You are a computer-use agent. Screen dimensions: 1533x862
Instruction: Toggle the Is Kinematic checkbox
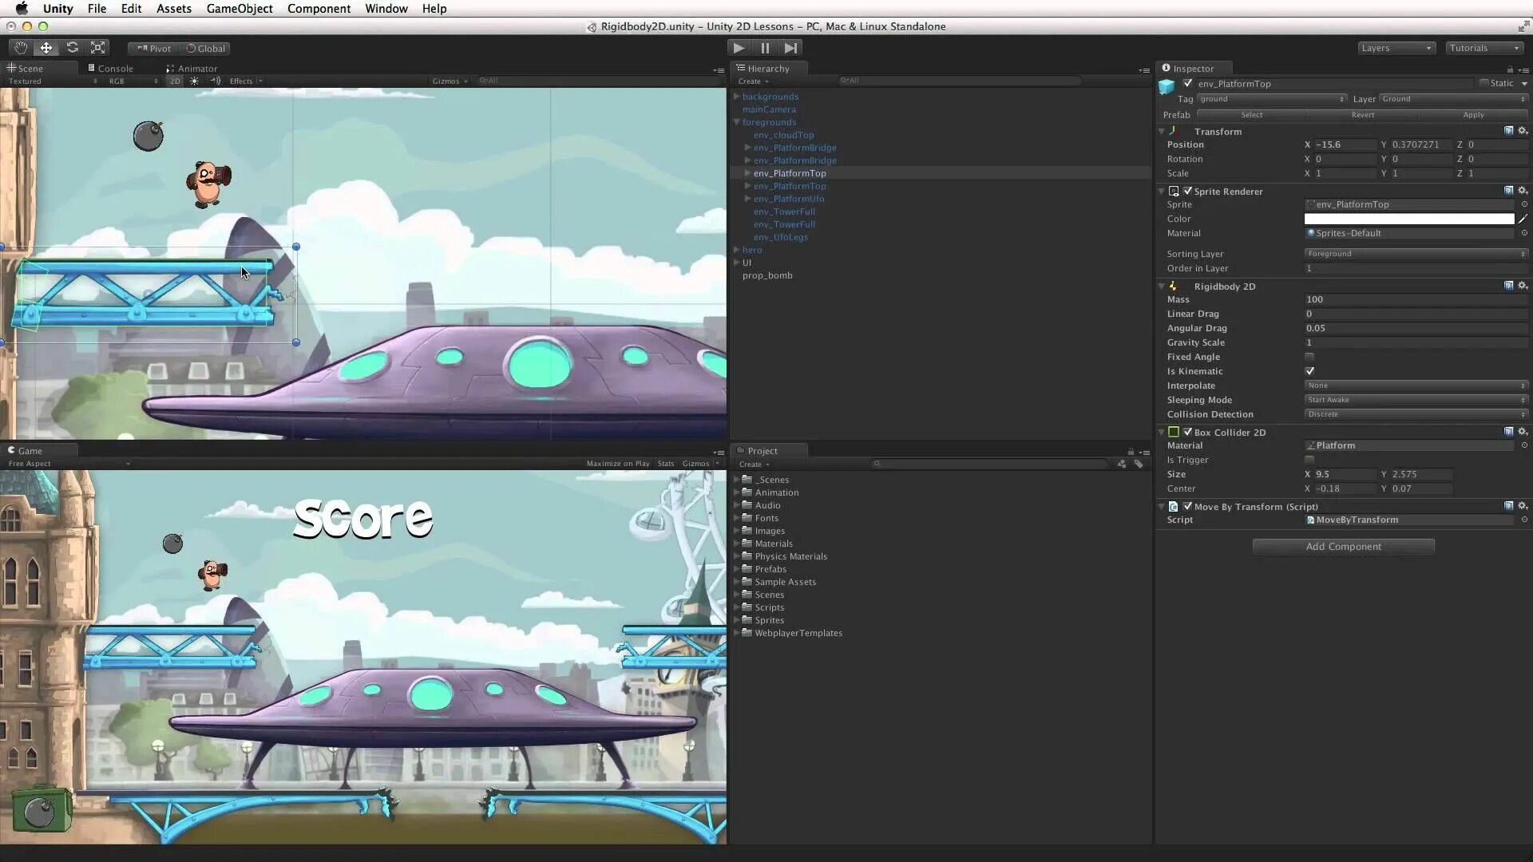1309,371
